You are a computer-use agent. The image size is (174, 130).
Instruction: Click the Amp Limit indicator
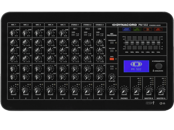click(148, 29)
